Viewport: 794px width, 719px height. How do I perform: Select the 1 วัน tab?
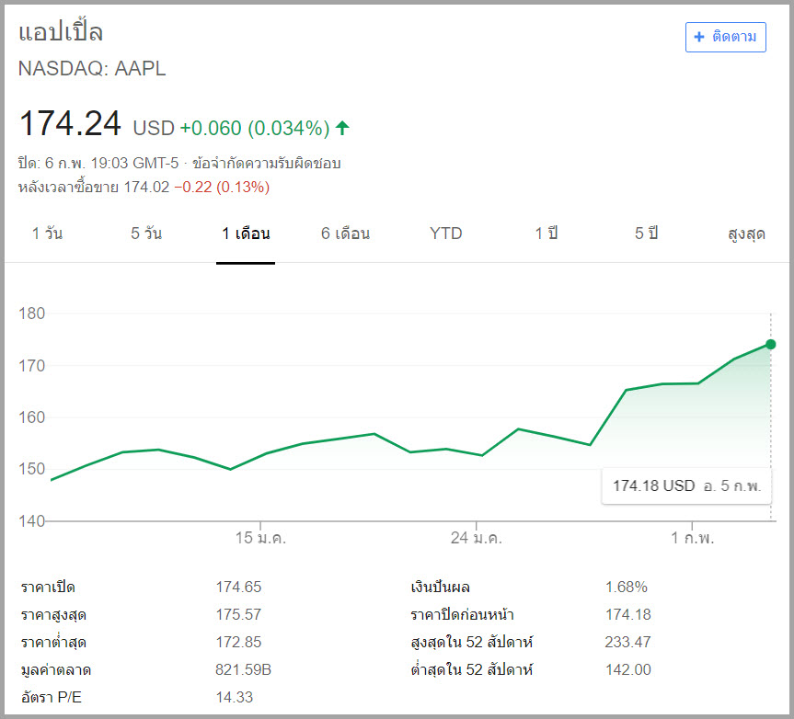pyautogui.click(x=47, y=234)
